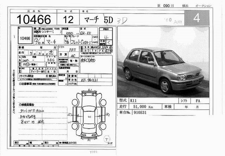Viewport: 225px width, 156px height.
Task: Click the color code KR4
Action: [x=51, y=60]
